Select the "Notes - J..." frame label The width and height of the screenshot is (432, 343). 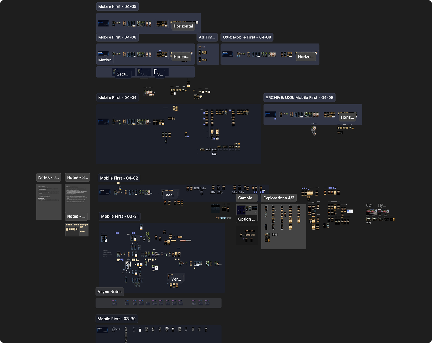pos(48,177)
